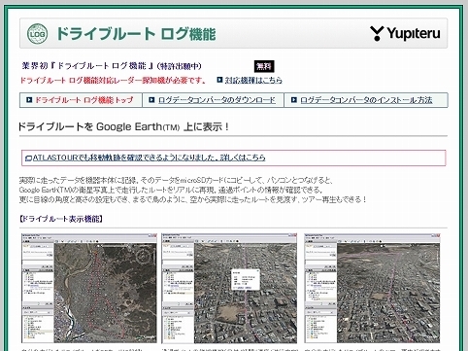The width and height of the screenshot is (468, 351).
Task: Click arrow icon beside 対応機種はこちら
Action: [219, 80]
